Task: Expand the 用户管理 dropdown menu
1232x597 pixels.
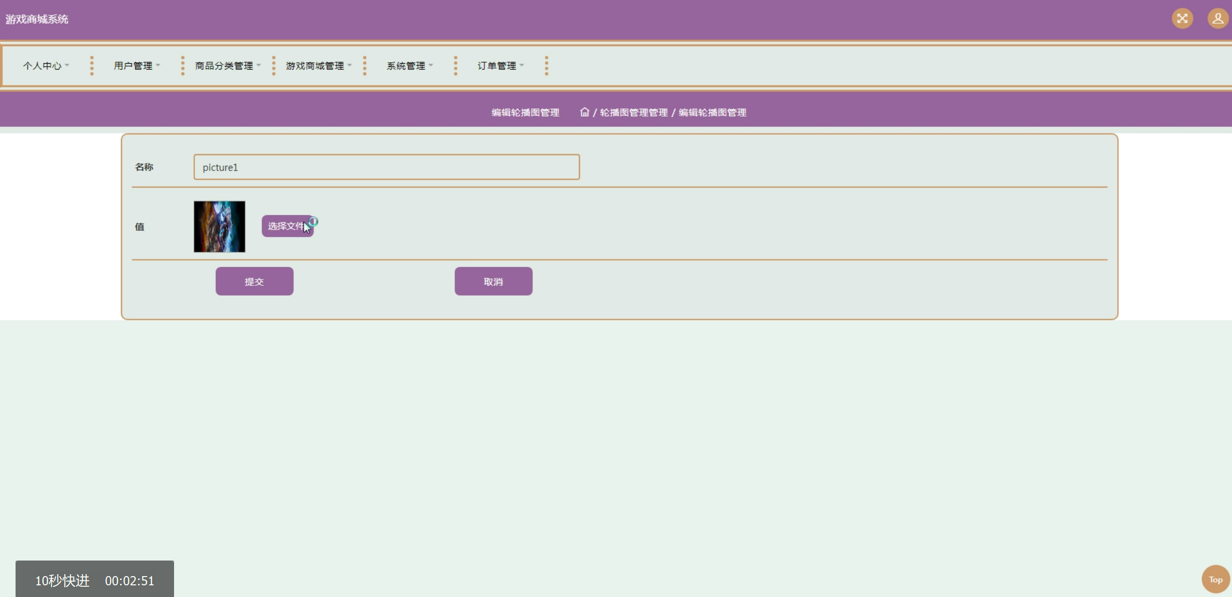Action: pyautogui.click(x=137, y=66)
